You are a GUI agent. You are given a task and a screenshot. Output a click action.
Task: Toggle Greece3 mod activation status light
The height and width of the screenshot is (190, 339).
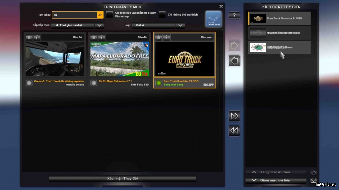pyautogui.click(x=29, y=83)
